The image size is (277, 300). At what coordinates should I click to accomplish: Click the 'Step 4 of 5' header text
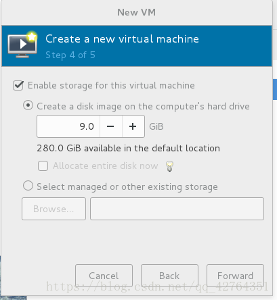coord(70,55)
